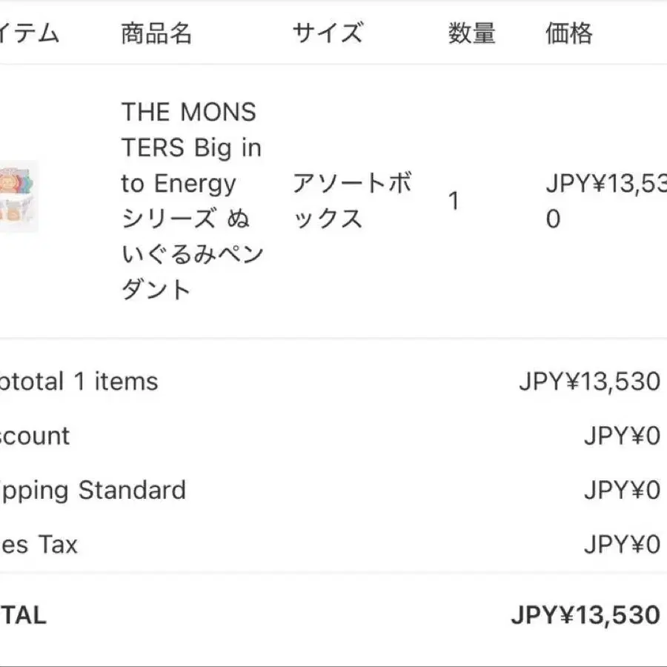Click the quantity value 1
The image size is (667, 667).
coord(454,201)
